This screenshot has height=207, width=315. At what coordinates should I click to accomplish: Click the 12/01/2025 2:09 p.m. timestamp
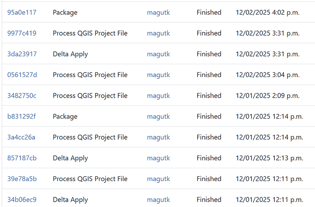(x=268, y=96)
